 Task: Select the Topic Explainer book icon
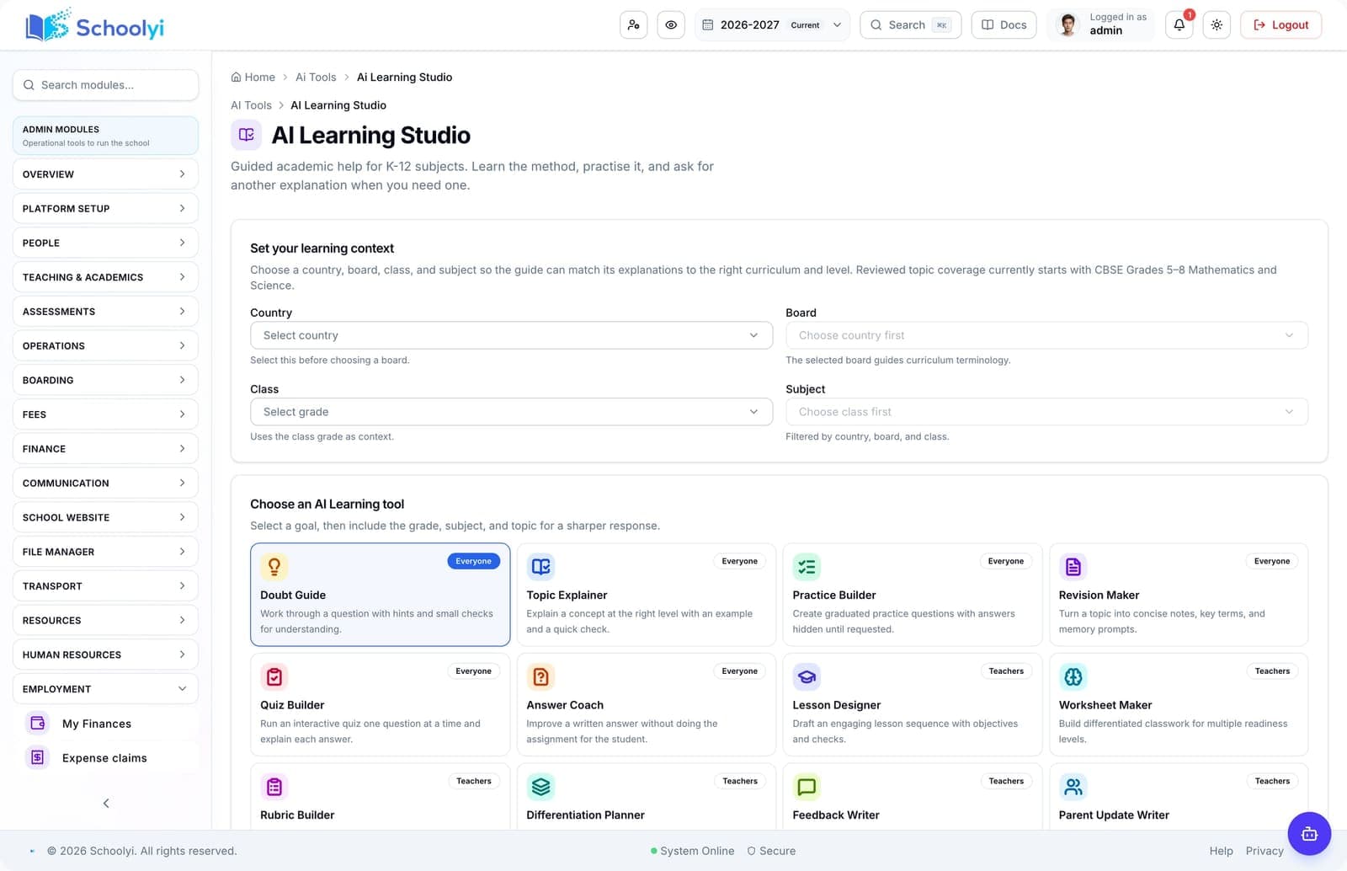(x=540, y=567)
